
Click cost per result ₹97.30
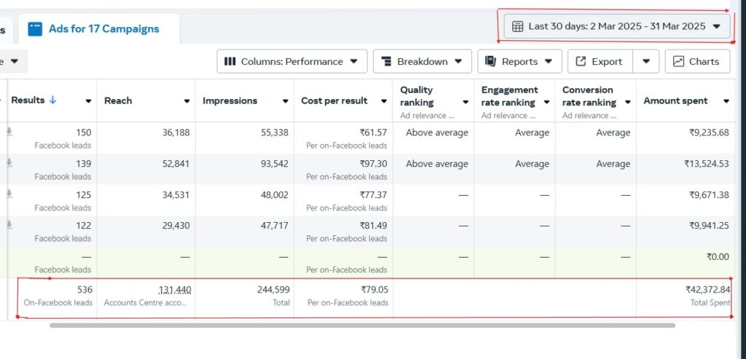374,164
